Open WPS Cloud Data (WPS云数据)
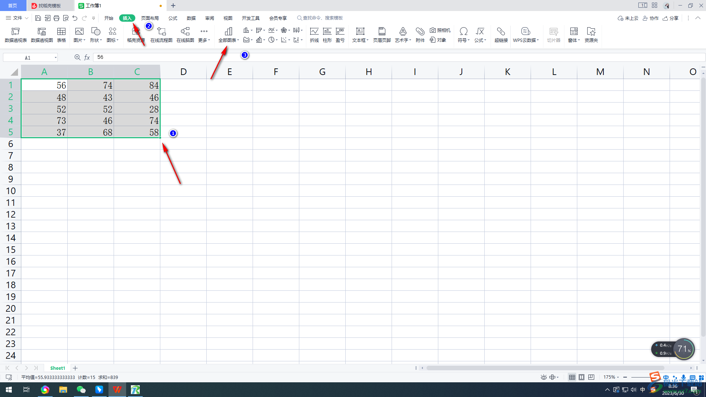Viewport: 706px width, 397px height. tap(526, 35)
